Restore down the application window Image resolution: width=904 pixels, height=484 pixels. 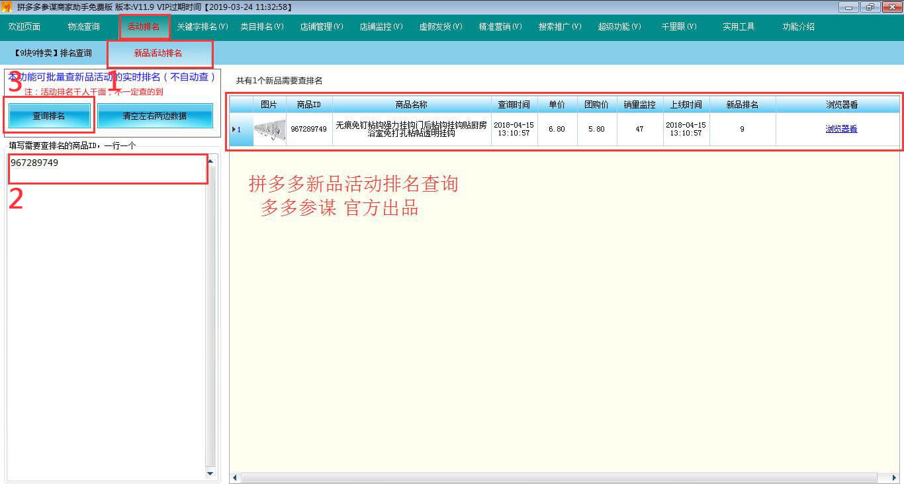pyautogui.click(x=869, y=7)
